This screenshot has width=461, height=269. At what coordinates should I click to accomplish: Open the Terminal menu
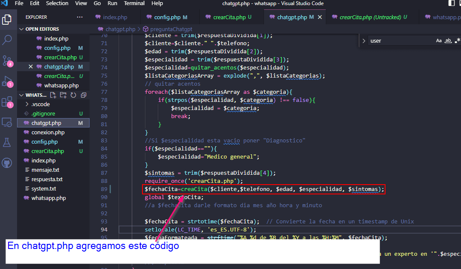point(134,3)
